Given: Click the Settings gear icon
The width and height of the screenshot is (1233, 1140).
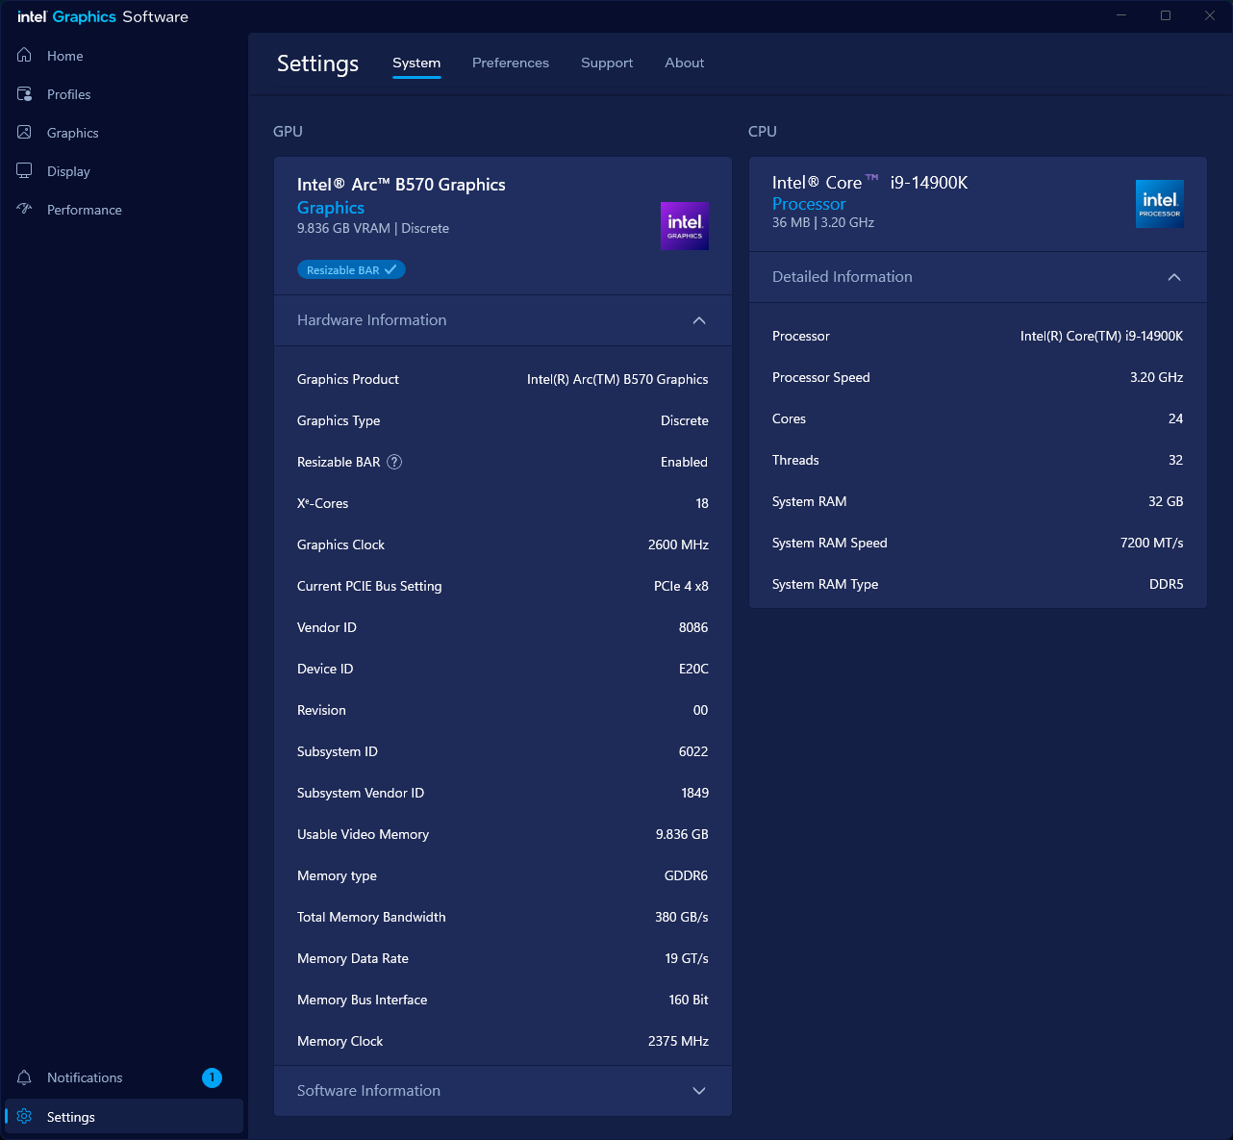Looking at the screenshot, I should click(24, 1116).
